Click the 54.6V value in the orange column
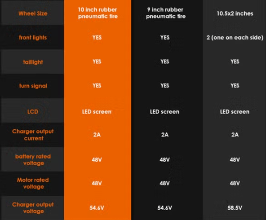 pyautogui.click(x=97, y=208)
